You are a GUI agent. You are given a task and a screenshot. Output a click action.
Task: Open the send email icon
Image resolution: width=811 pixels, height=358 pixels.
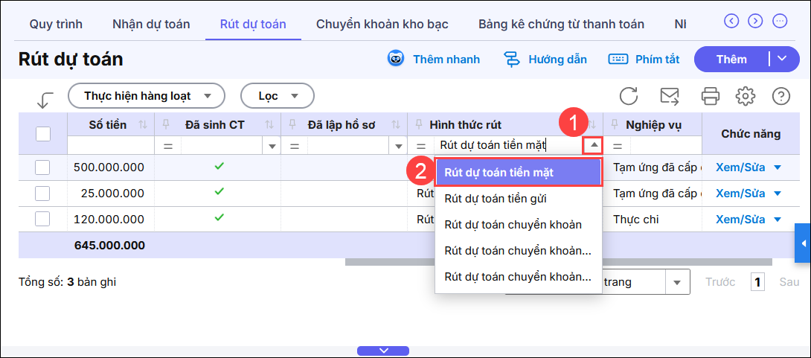pos(670,96)
